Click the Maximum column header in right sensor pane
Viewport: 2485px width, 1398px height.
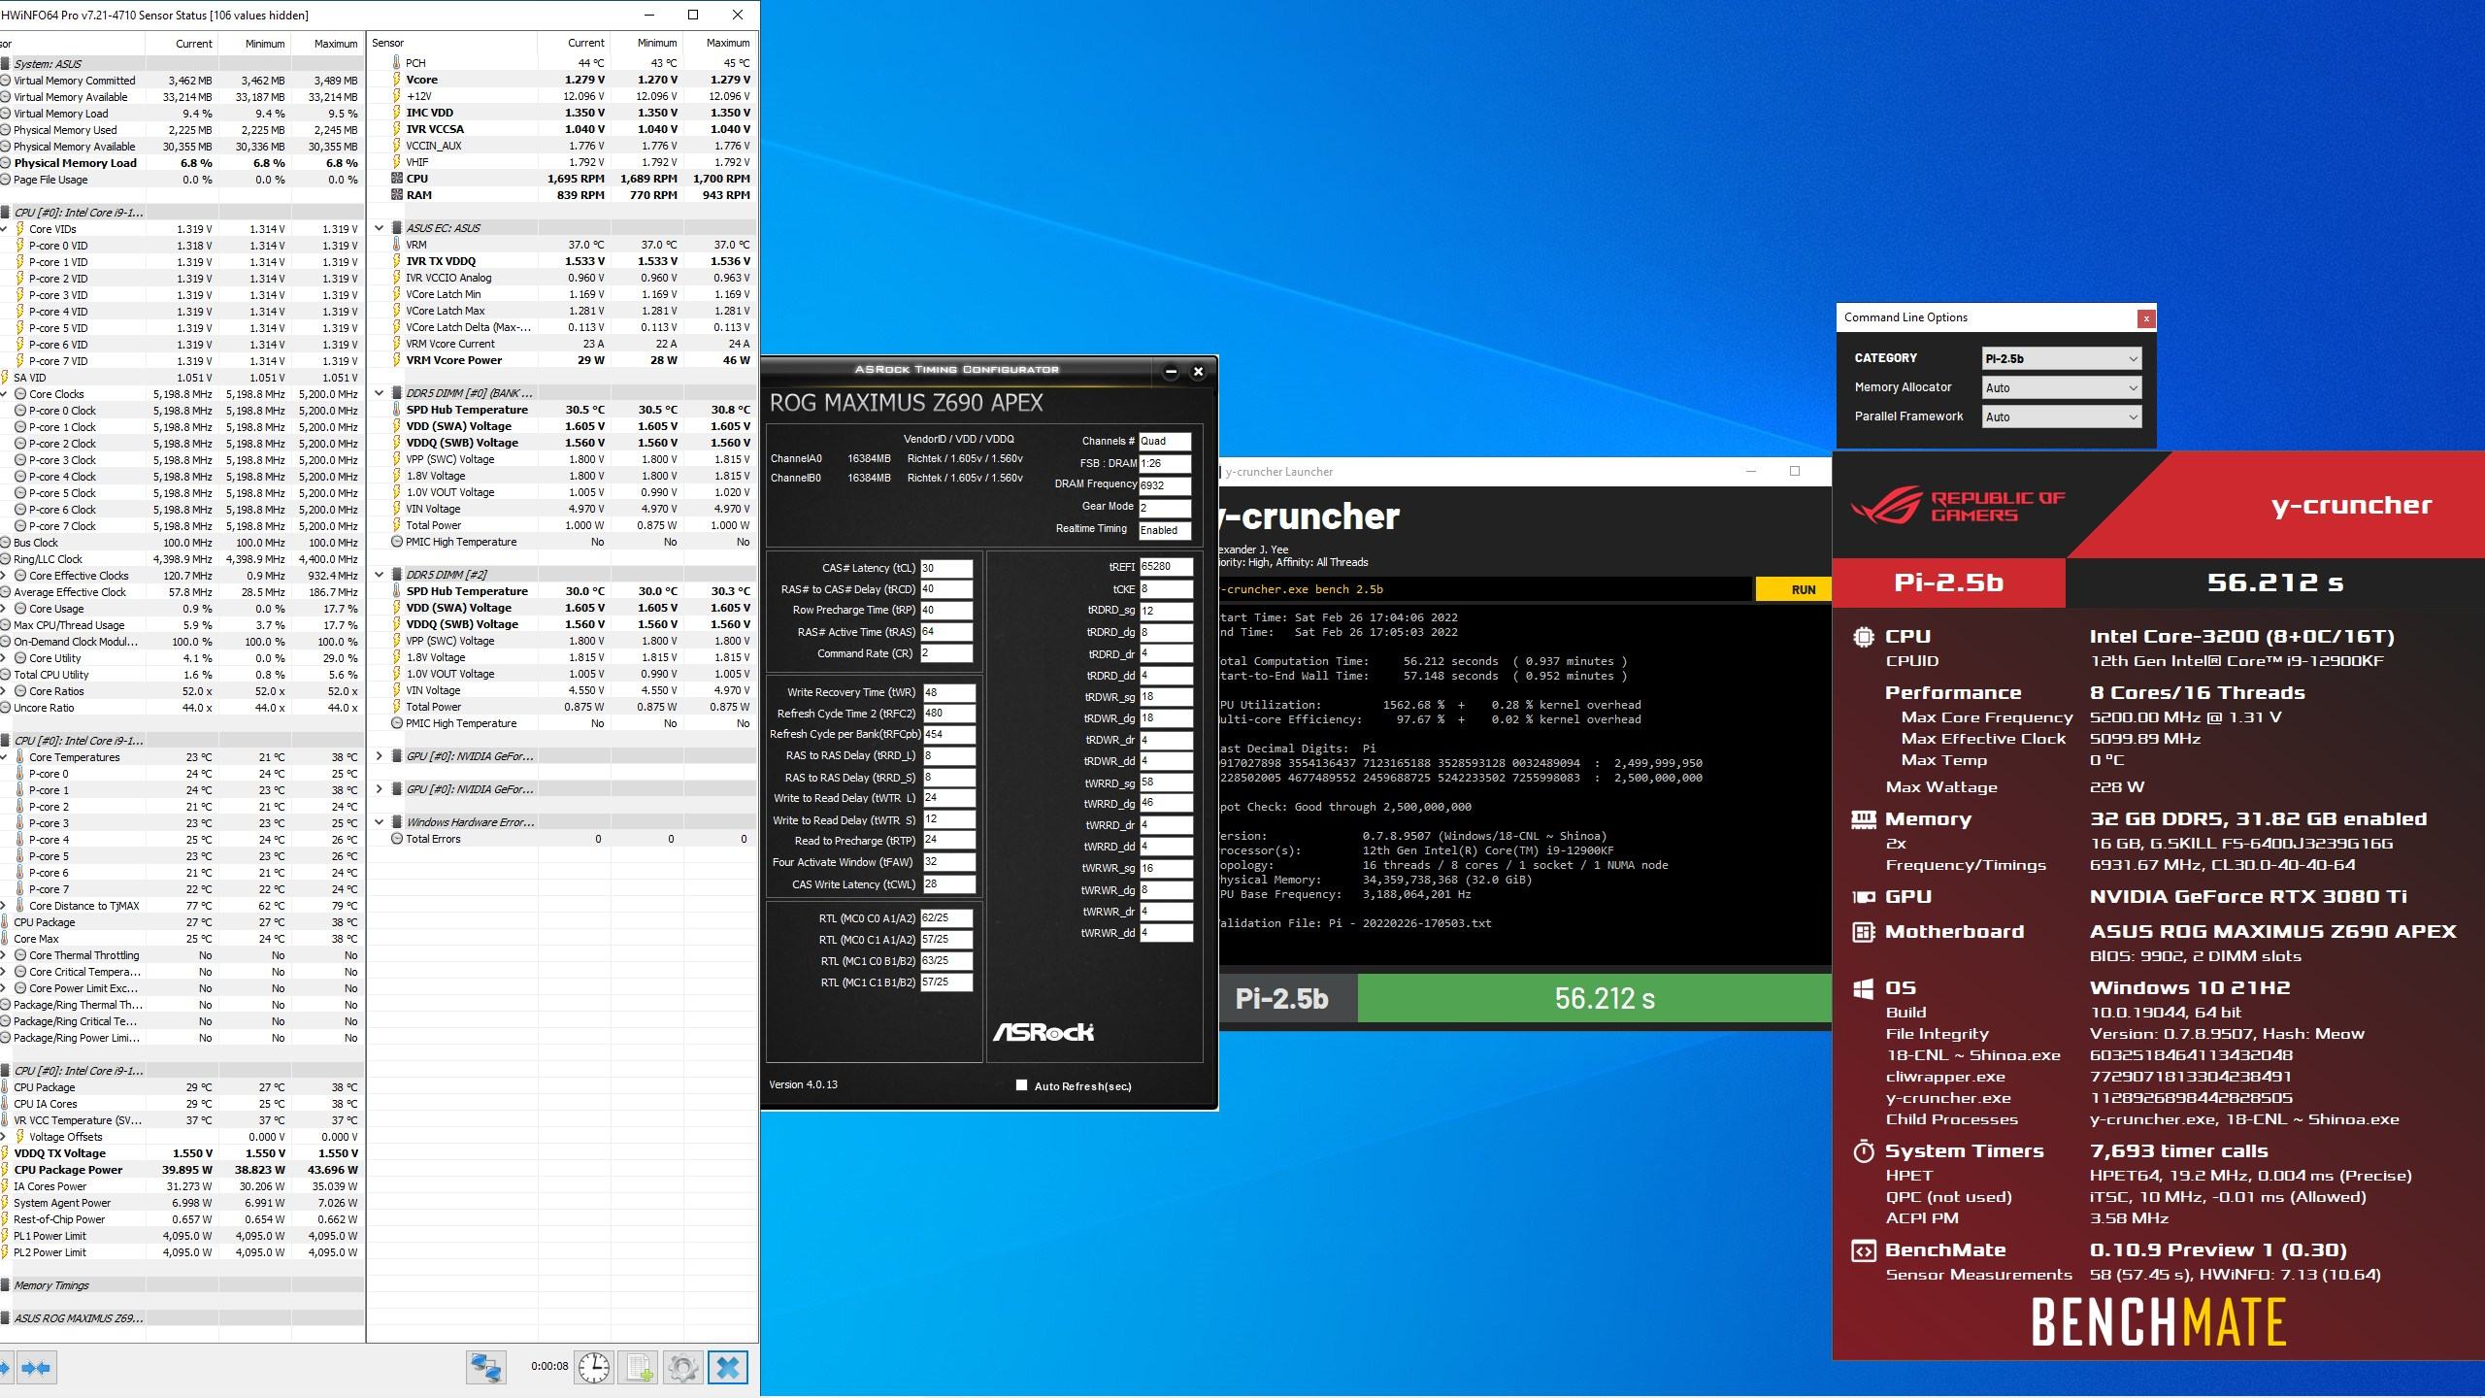coord(718,43)
